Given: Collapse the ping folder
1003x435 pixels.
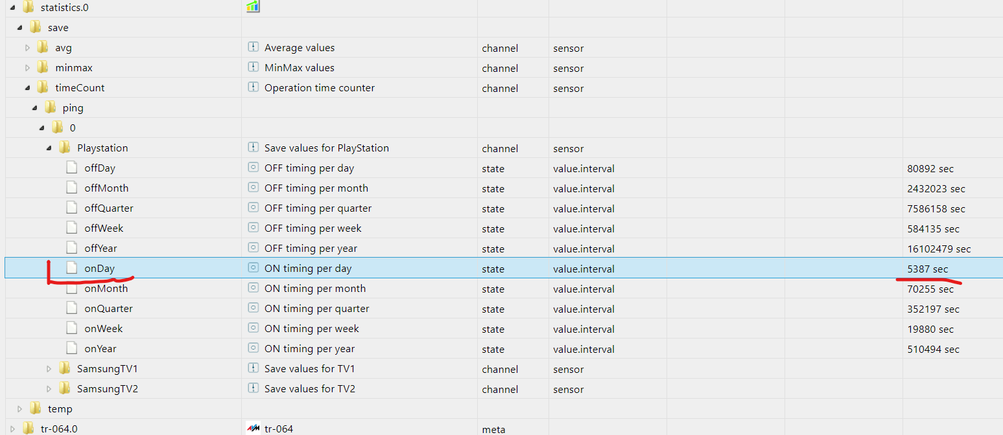Looking at the screenshot, I should click(35, 108).
